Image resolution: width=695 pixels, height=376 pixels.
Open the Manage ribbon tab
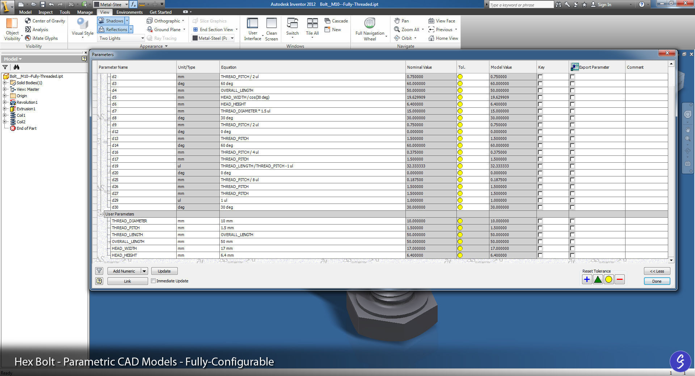point(85,12)
